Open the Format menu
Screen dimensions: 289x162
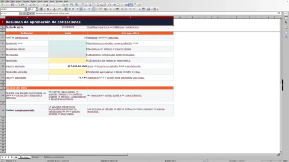click(26, 1)
